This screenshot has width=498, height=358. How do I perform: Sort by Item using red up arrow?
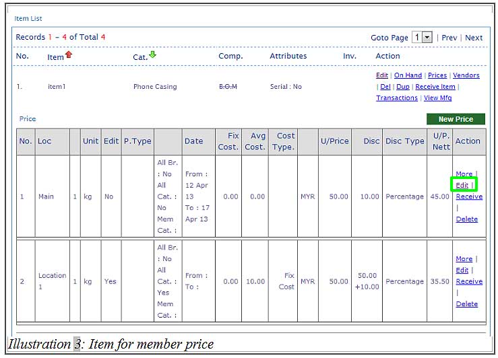(69, 55)
